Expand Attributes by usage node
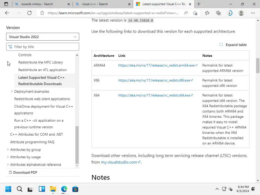The image size is (260, 195). (8, 157)
